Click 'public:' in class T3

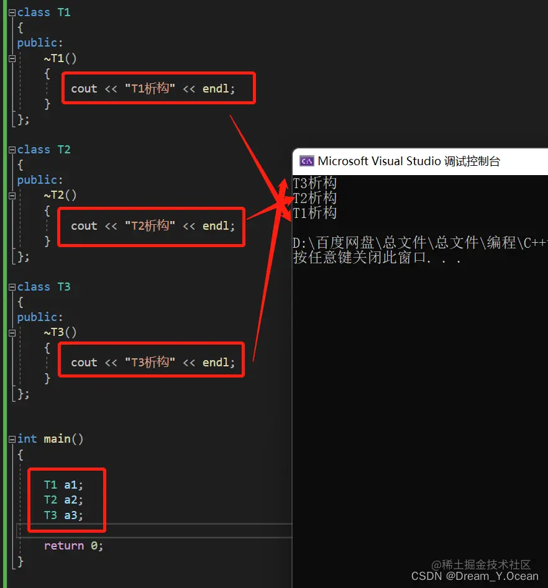click(x=40, y=318)
